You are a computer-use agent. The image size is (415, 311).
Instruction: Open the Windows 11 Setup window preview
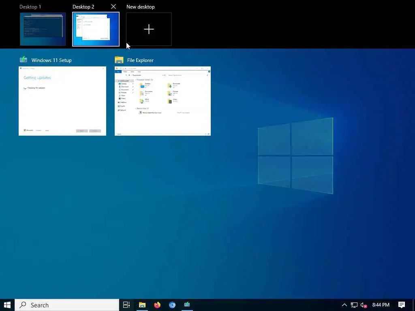click(x=62, y=101)
